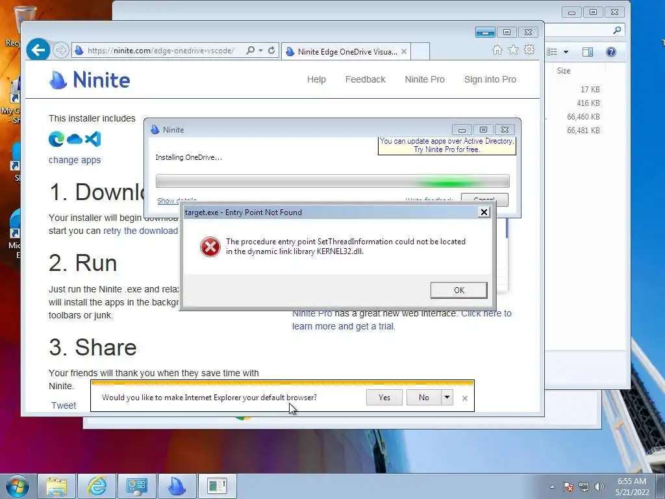
Task: Click the IE Home icon
Action: (x=497, y=50)
